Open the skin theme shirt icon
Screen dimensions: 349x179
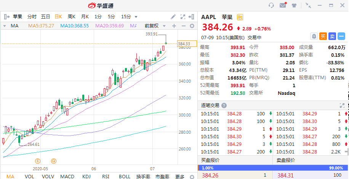point(294,6)
